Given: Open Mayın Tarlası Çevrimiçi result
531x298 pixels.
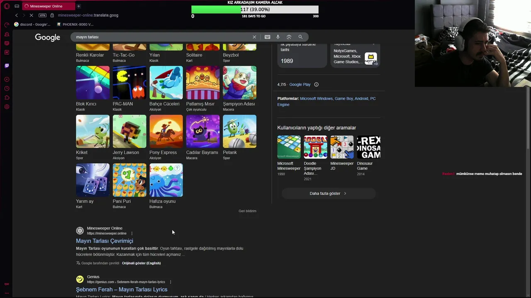Looking at the screenshot, I should pyautogui.click(x=105, y=241).
